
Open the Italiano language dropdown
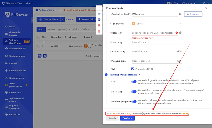pos(189,3)
